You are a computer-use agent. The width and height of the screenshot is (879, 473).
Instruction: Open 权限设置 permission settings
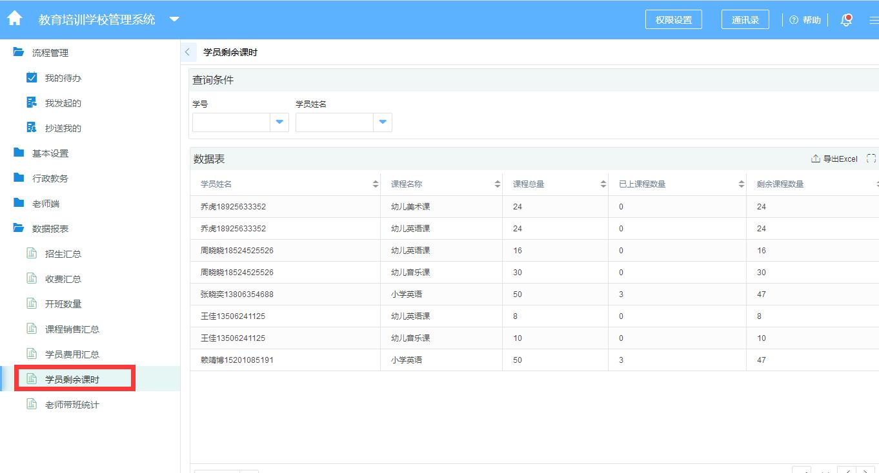click(674, 20)
